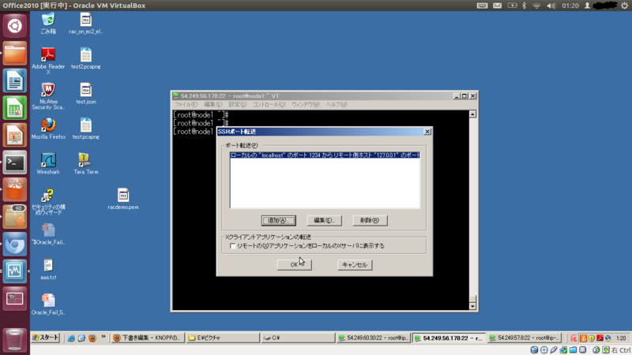Open the Files manager in the Ubuntu dock
The image size is (632, 355).
(x=14, y=53)
